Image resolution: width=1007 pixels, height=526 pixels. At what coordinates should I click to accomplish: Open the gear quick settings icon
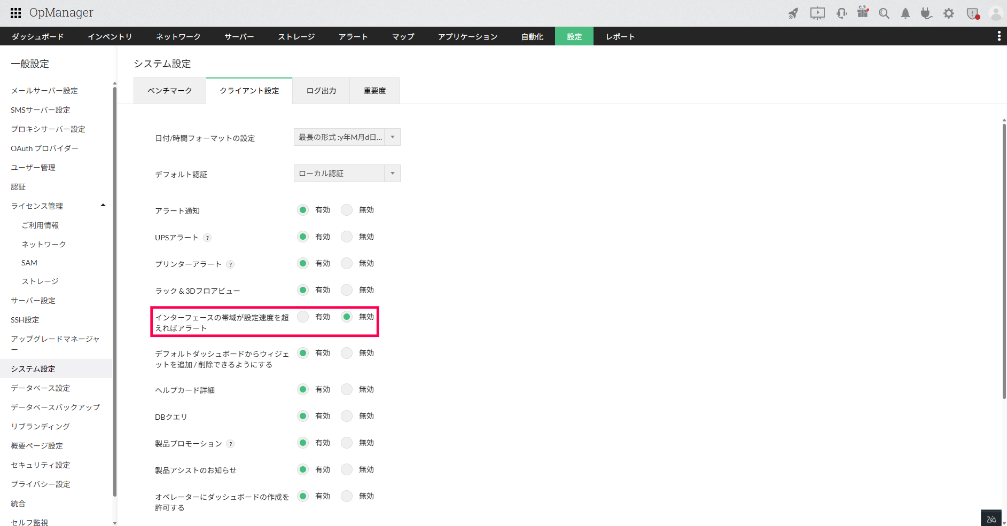pyautogui.click(x=949, y=13)
